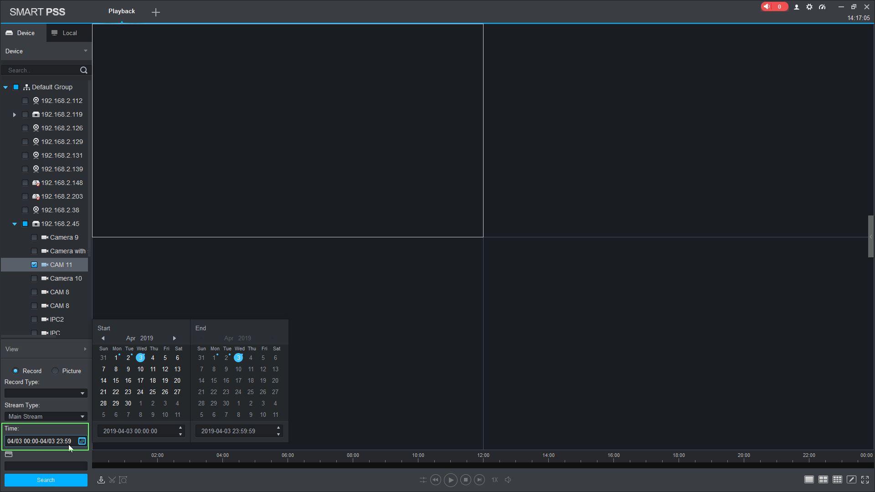
Task: Add a new tab with the plus
Action: click(x=156, y=12)
